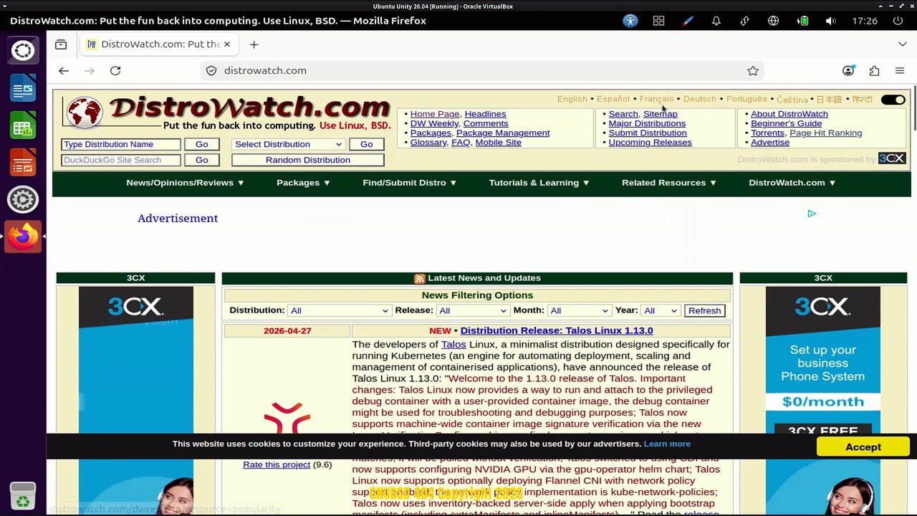Accept the cookie notice

point(863,447)
